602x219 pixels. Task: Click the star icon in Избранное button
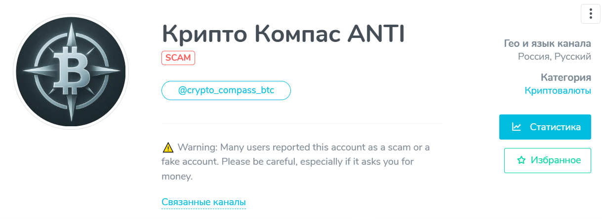pos(521,160)
